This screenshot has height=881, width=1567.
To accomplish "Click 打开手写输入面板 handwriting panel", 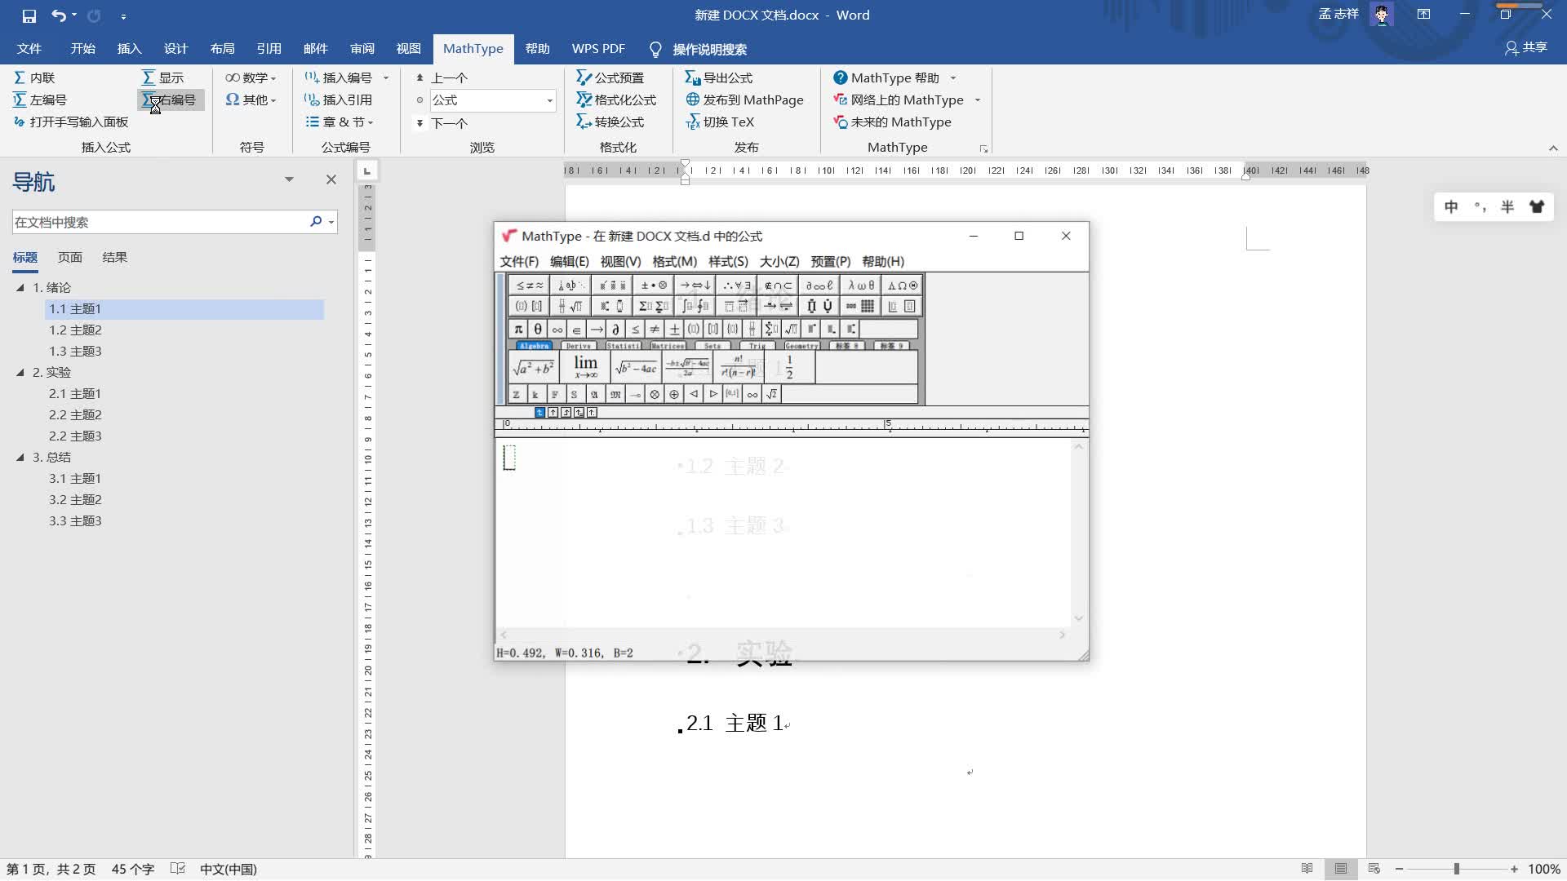I will point(72,122).
